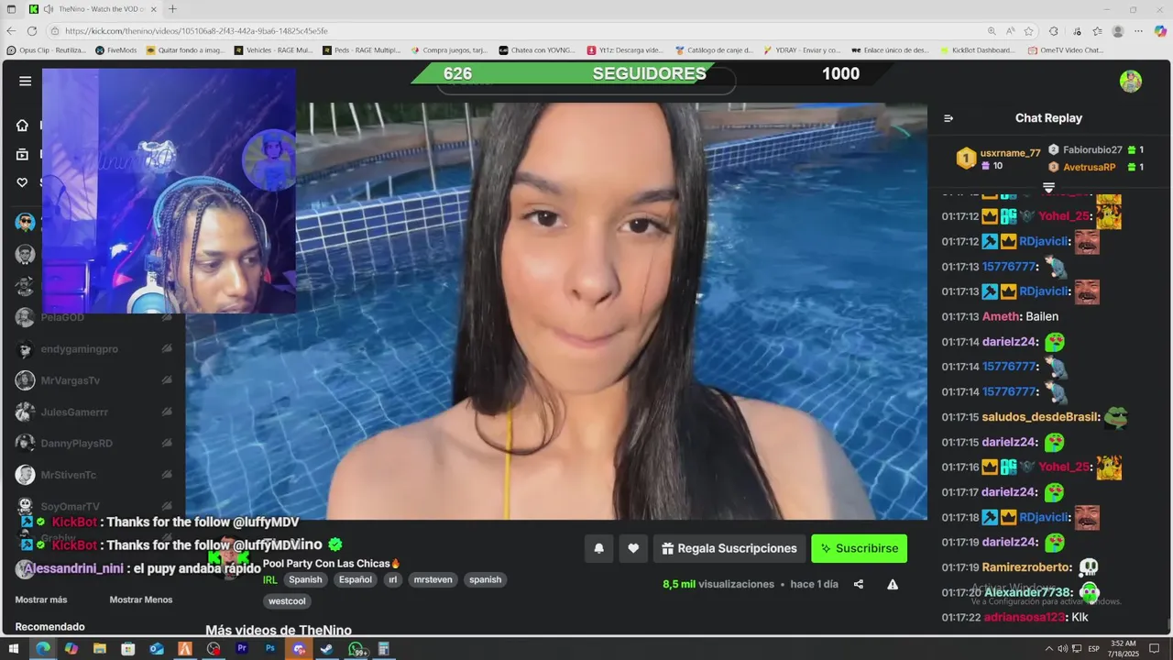Toggle offline icon beside PelaGOD
This screenshot has width=1173, height=660.
(x=167, y=317)
